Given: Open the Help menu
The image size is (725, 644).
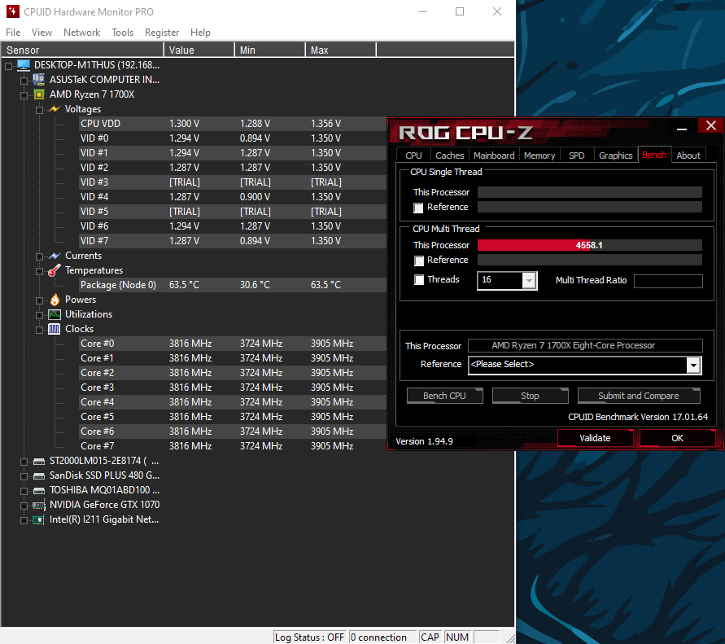Looking at the screenshot, I should pyautogui.click(x=201, y=33).
